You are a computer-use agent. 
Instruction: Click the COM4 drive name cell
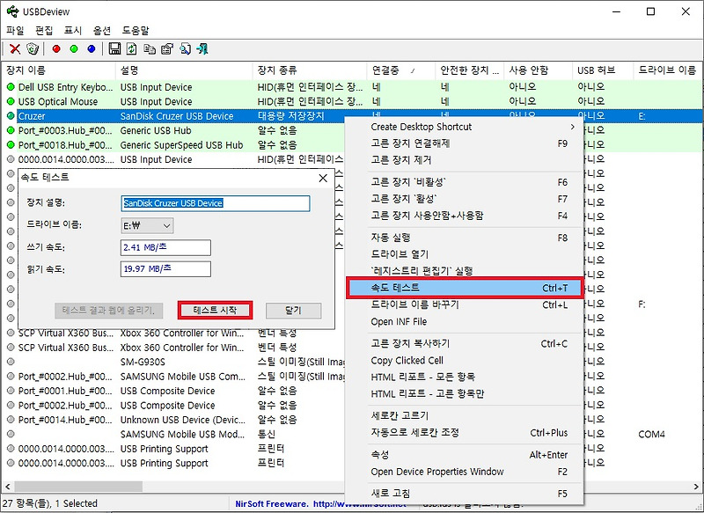point(651,434)
